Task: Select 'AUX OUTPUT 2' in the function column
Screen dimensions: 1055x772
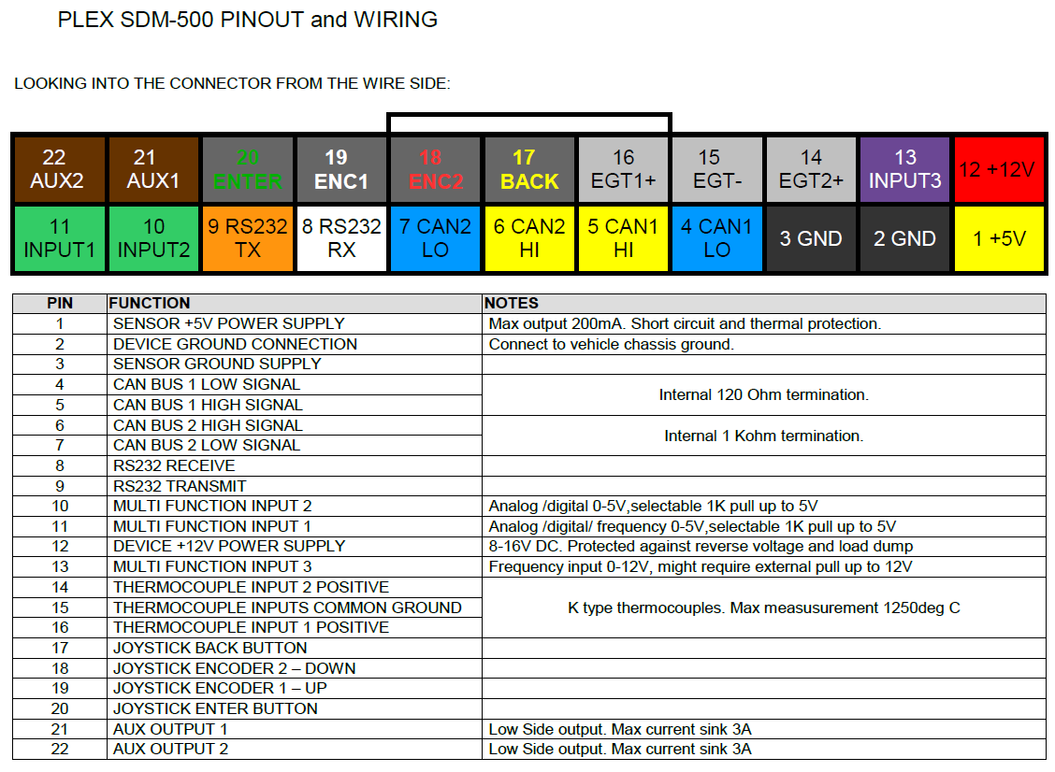Action: (x=170, y=750)
